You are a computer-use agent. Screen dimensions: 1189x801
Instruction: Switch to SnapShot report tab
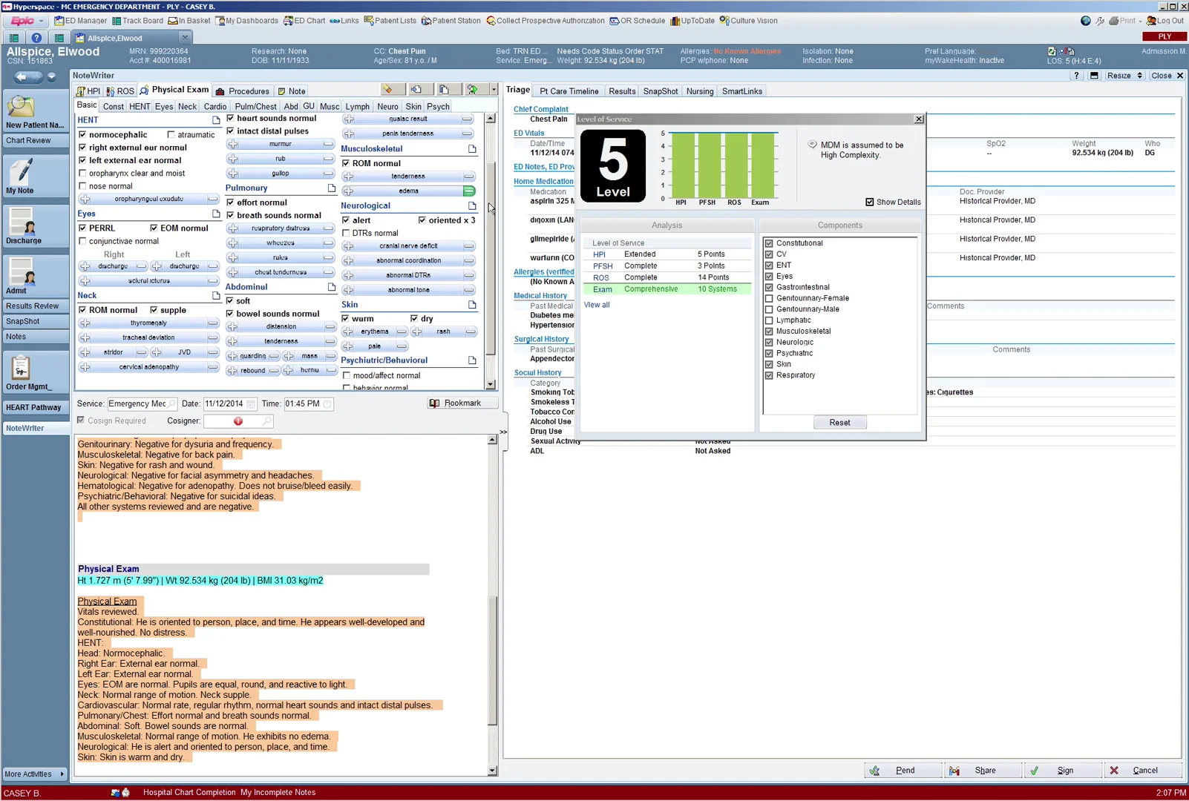click(661, 91)
